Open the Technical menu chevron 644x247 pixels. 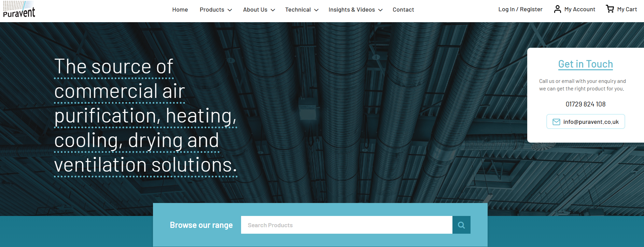316,10
